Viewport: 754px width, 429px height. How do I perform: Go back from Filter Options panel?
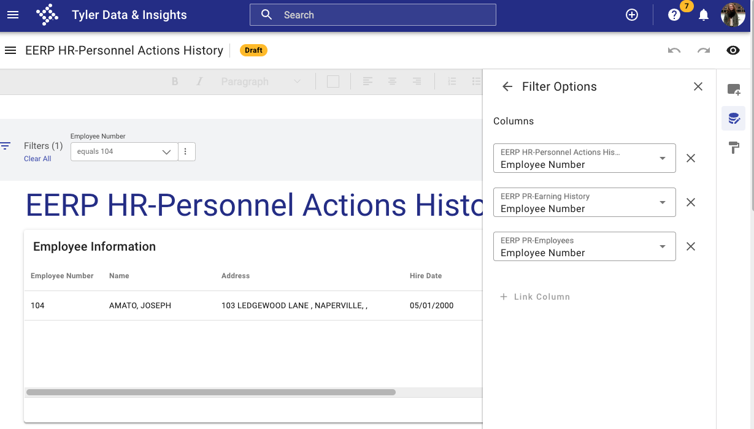pos(507,86)
